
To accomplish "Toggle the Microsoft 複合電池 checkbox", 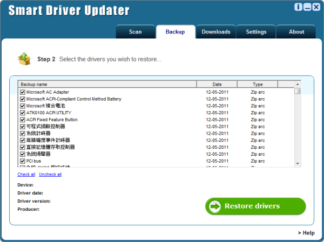I will 23,106.
